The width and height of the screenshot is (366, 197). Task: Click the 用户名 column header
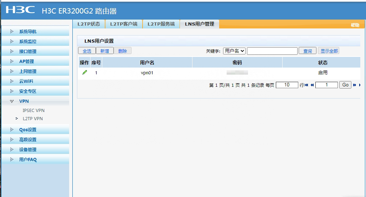point(147,62)
